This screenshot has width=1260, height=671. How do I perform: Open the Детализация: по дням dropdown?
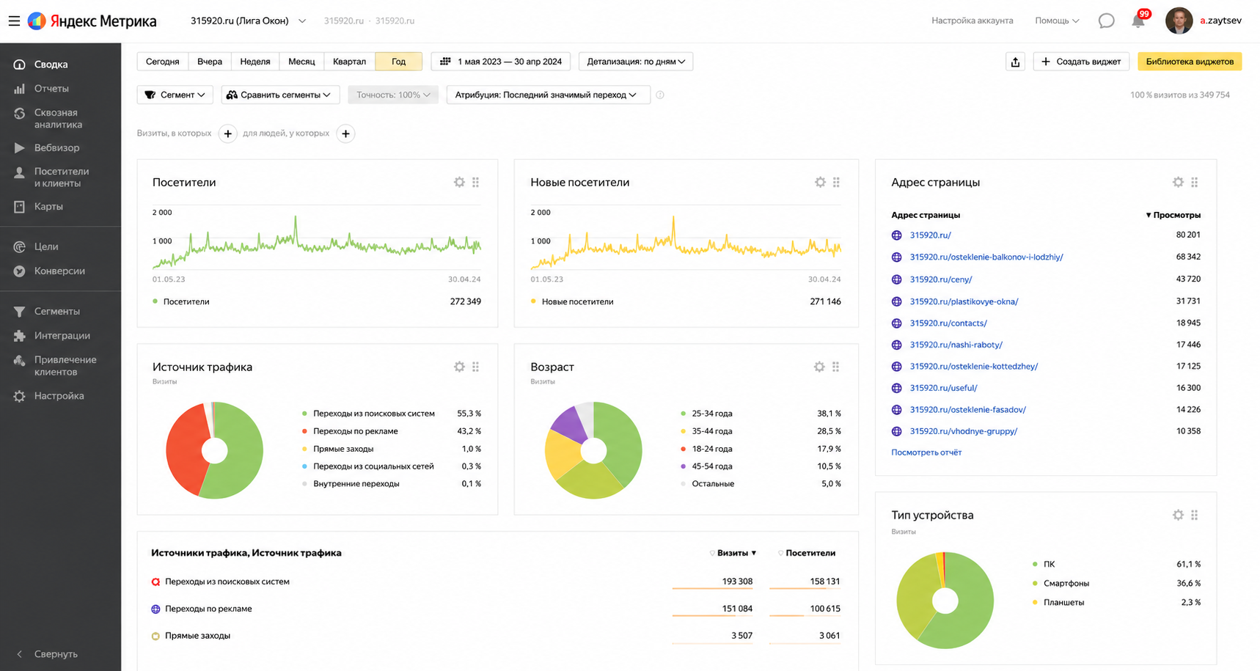(636, 62)
